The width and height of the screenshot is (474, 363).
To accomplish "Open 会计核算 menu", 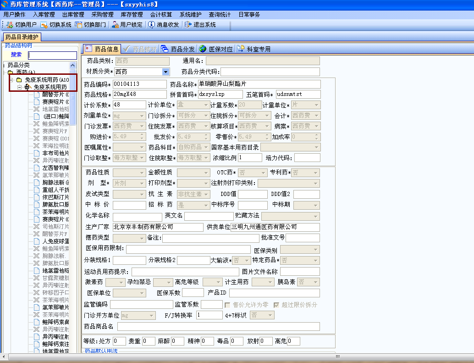I will (x=161, y=15).
